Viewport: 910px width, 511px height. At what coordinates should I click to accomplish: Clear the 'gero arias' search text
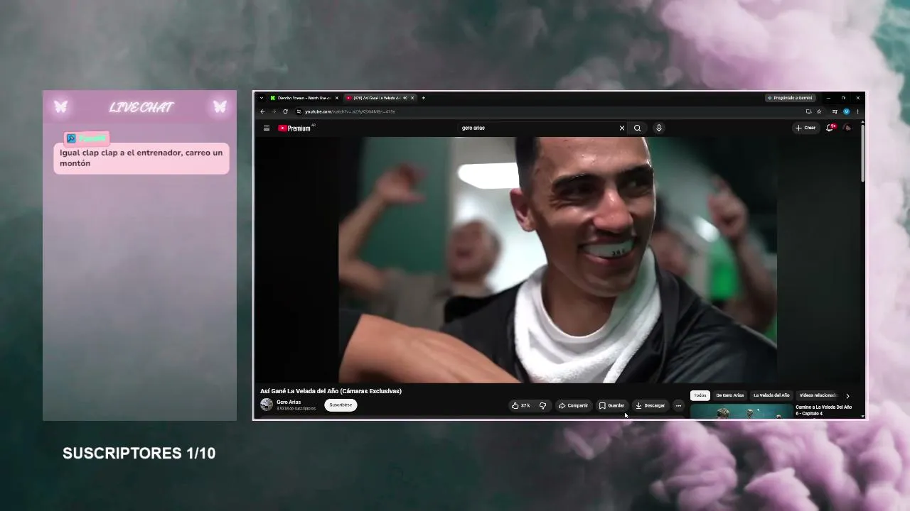pos(622,128)
